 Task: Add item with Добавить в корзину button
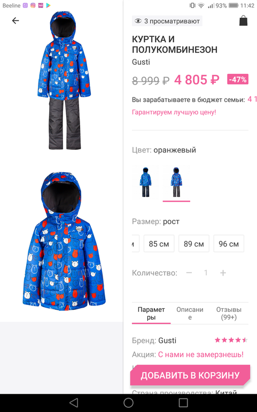190,375
